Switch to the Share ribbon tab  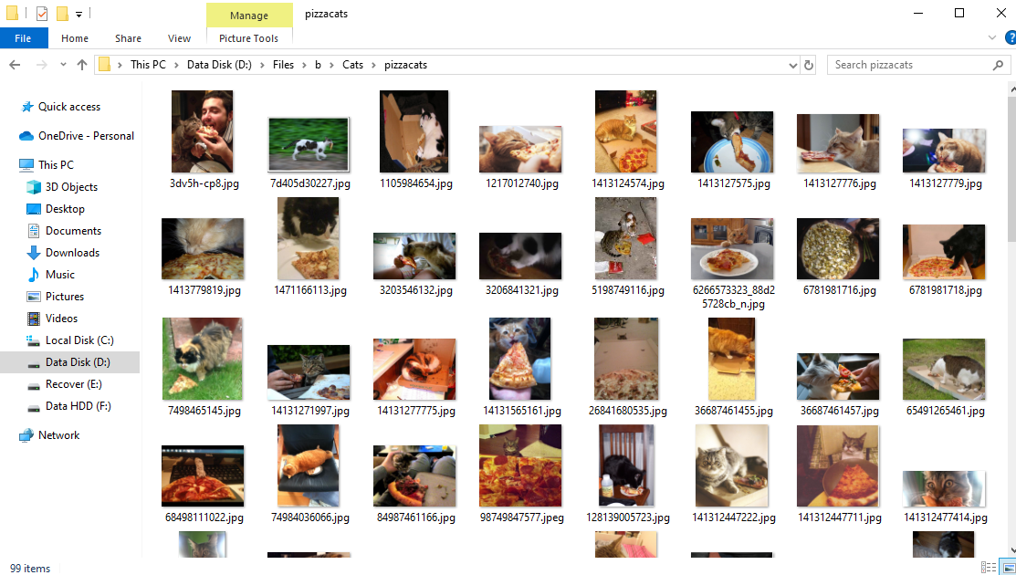coord(129,38)
